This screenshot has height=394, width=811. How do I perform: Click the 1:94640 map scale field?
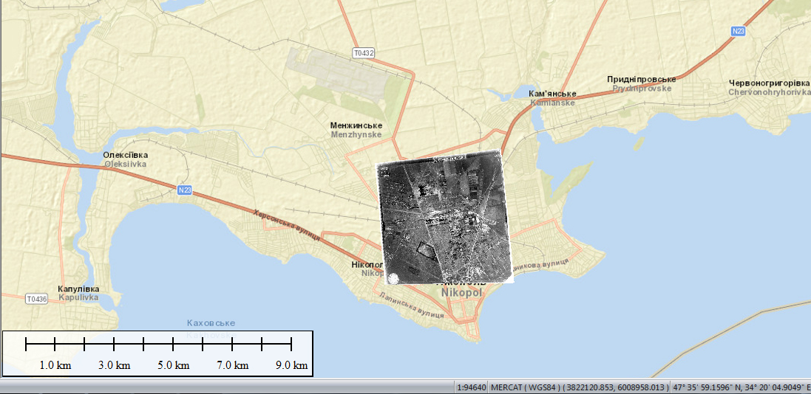(x=472, y=387)
